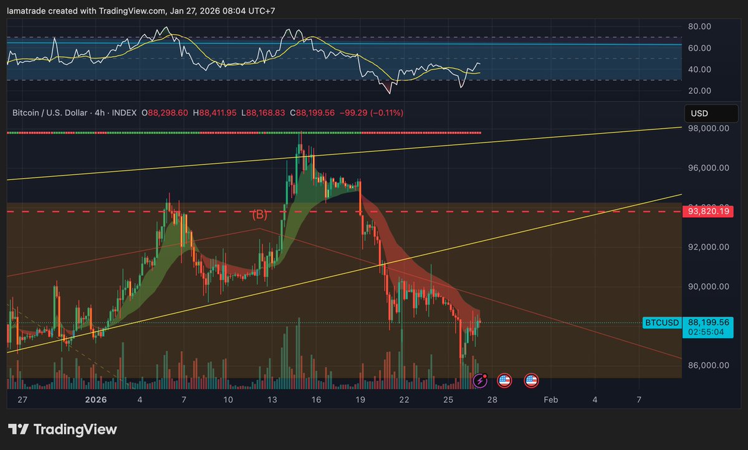The width and height of the screenshot is (748, 450).
Task: Click the TradingView logo
Action: (x=62, y=429)
